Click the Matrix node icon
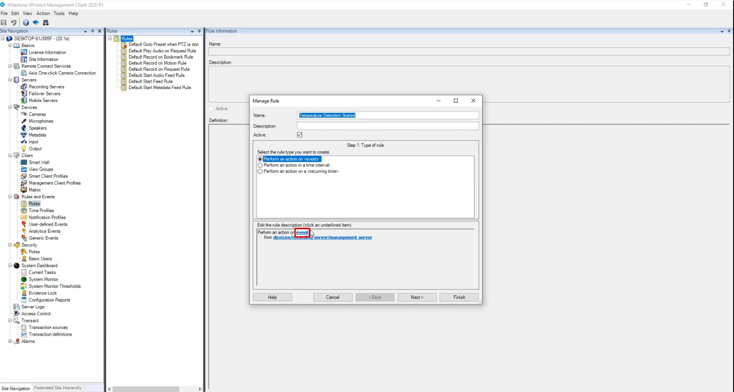 (x=24, y=190)
